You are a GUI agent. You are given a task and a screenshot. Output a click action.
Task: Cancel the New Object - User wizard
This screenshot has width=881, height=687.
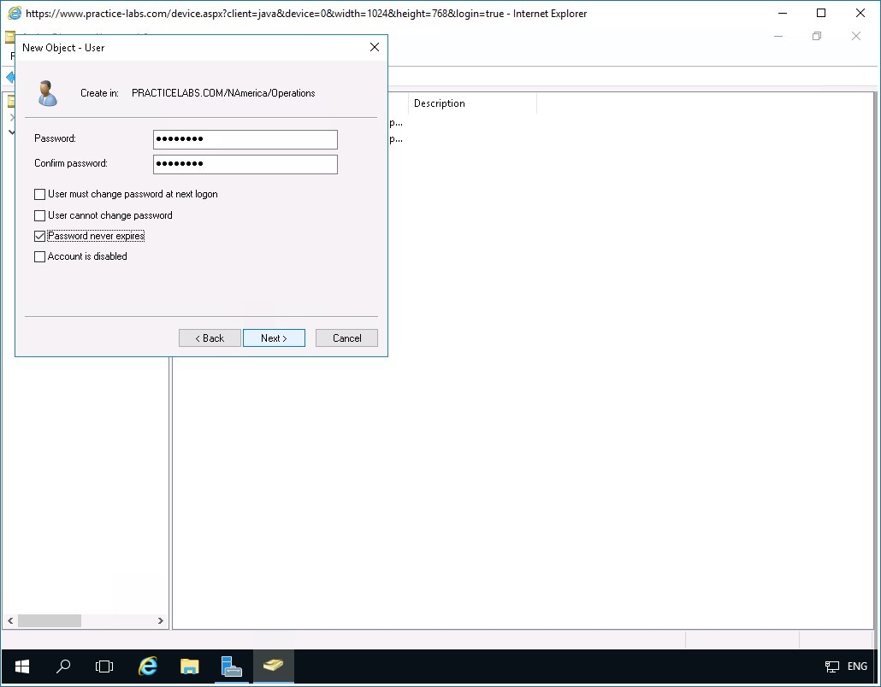(346, 338)
